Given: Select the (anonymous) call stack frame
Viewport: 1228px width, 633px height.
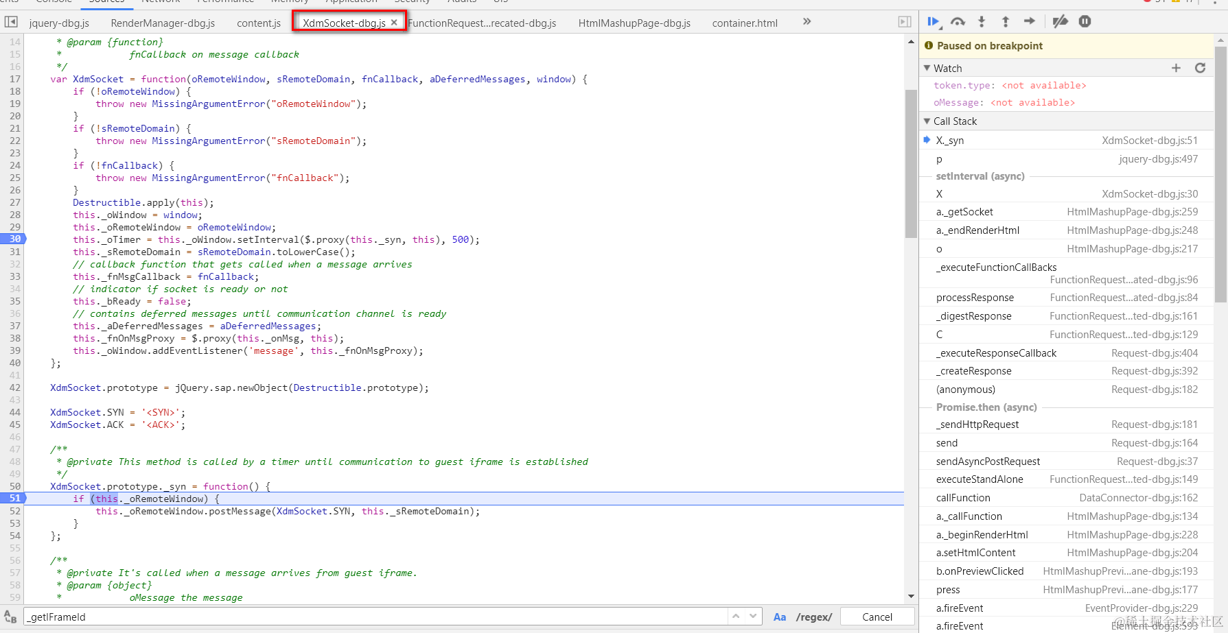Looking at the screenshot, I should point(1067,390).
